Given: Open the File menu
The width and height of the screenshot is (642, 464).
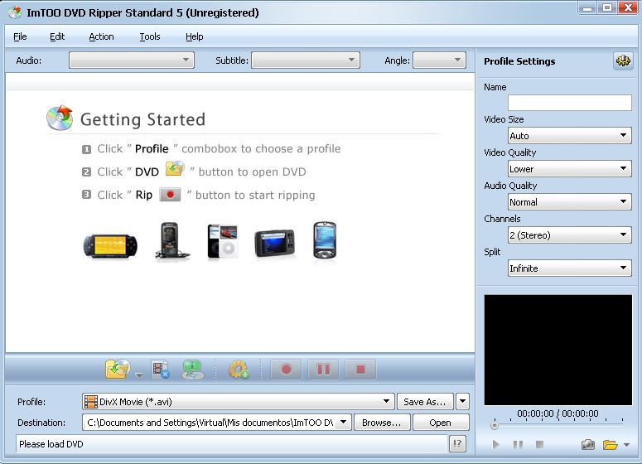Looking at the screenshot, I should [x=20, y=36].
